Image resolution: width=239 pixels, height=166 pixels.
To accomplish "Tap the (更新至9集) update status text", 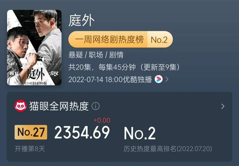I will (160, 67).
